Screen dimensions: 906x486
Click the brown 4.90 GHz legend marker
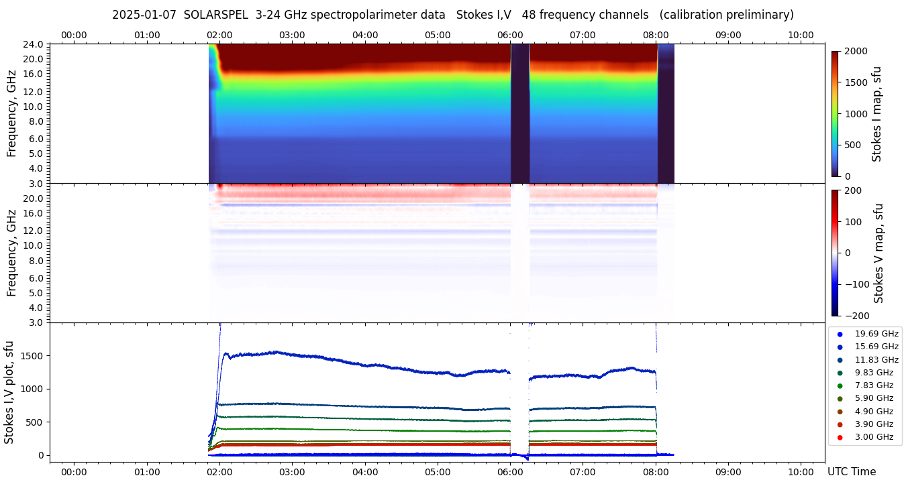coord(840,412)
